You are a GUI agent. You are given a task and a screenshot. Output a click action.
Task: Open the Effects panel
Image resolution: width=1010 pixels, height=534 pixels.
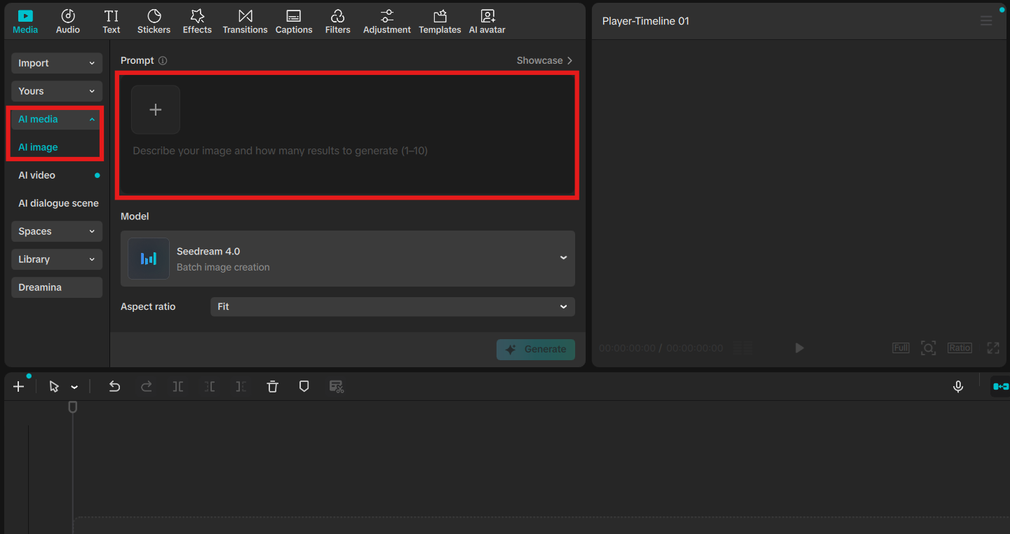pos(197,22)
